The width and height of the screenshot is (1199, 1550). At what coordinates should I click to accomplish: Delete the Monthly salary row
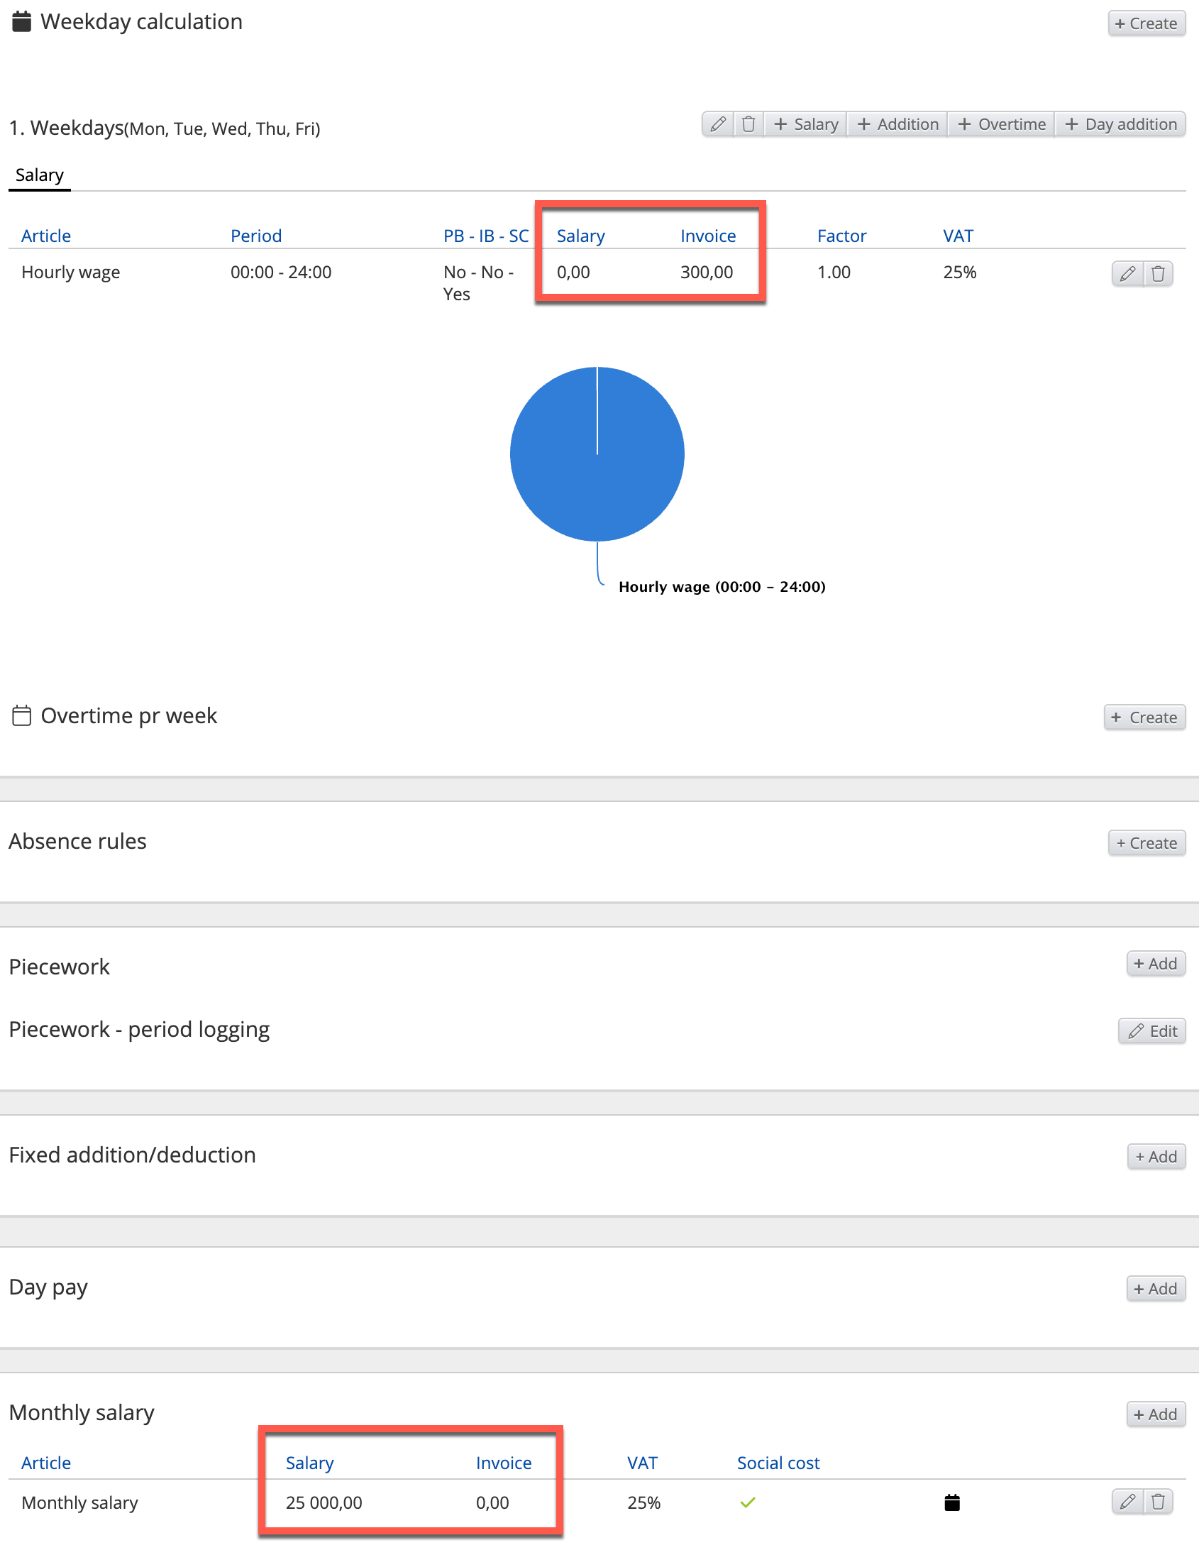coord(1158,1502)
